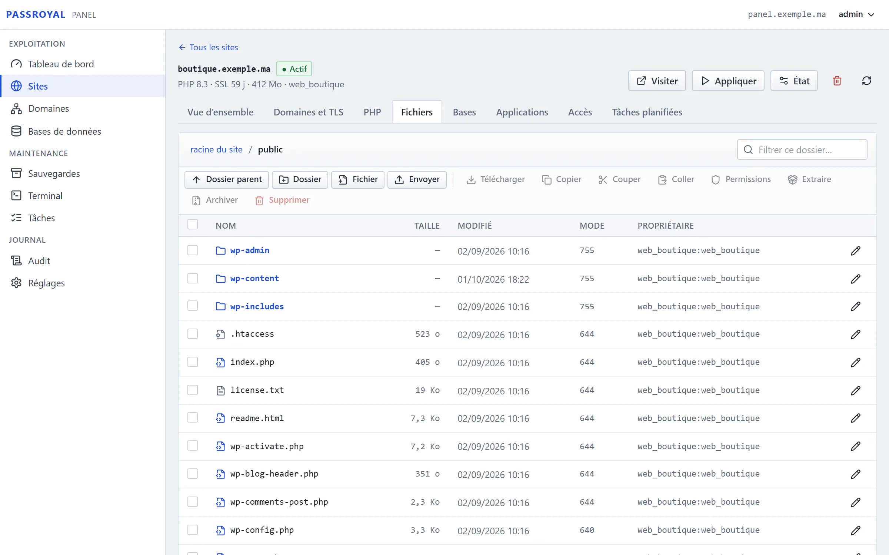The width and height of the screenshot is (889, 555).
Task: Click the Extraire archive toolbar item
Action: [809, 179]
